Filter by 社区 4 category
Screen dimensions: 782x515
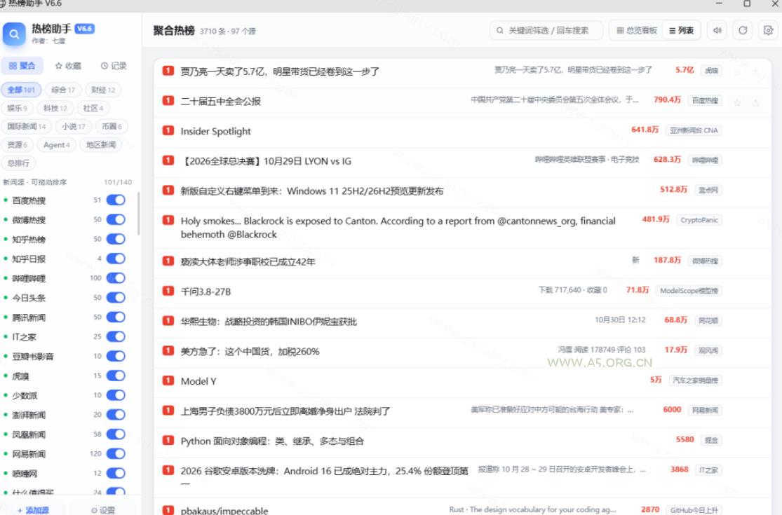pyautogui.click(x=93, y=108)
